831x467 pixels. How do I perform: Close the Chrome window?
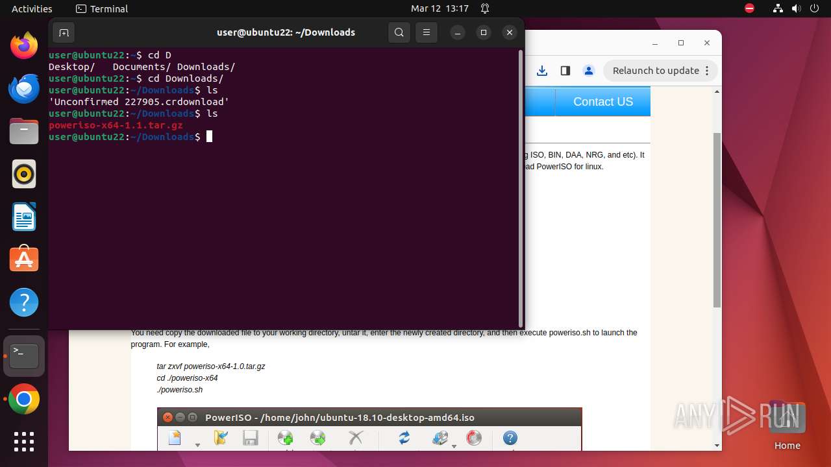tap(707, 43)
